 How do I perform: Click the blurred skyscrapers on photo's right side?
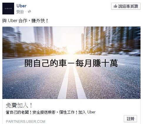[x=112, y=39]
